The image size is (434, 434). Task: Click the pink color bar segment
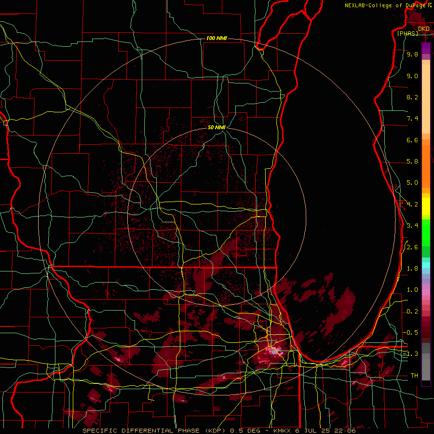point(426,292)
